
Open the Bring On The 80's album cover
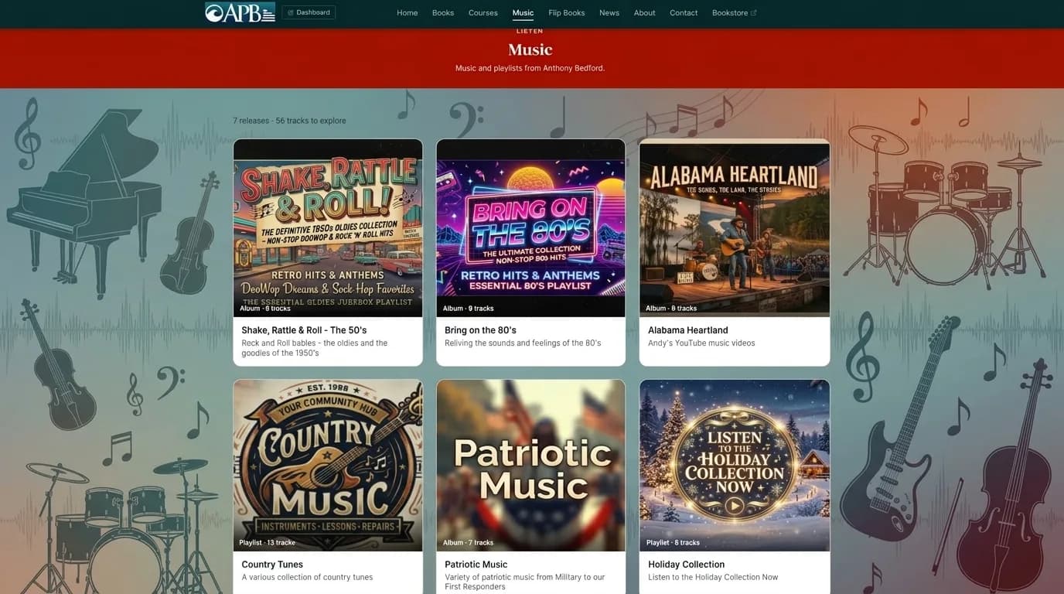tap(531, 228)
